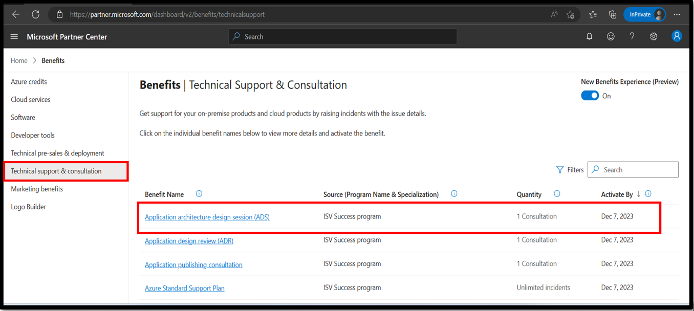Click the Quantity column header
This screenshot has height=311, width=694.
(x=529, y=194)
